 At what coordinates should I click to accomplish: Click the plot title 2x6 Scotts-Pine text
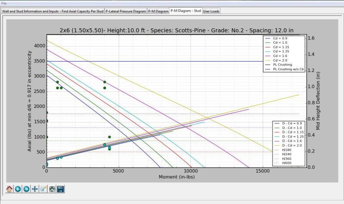tap(176, 30)
